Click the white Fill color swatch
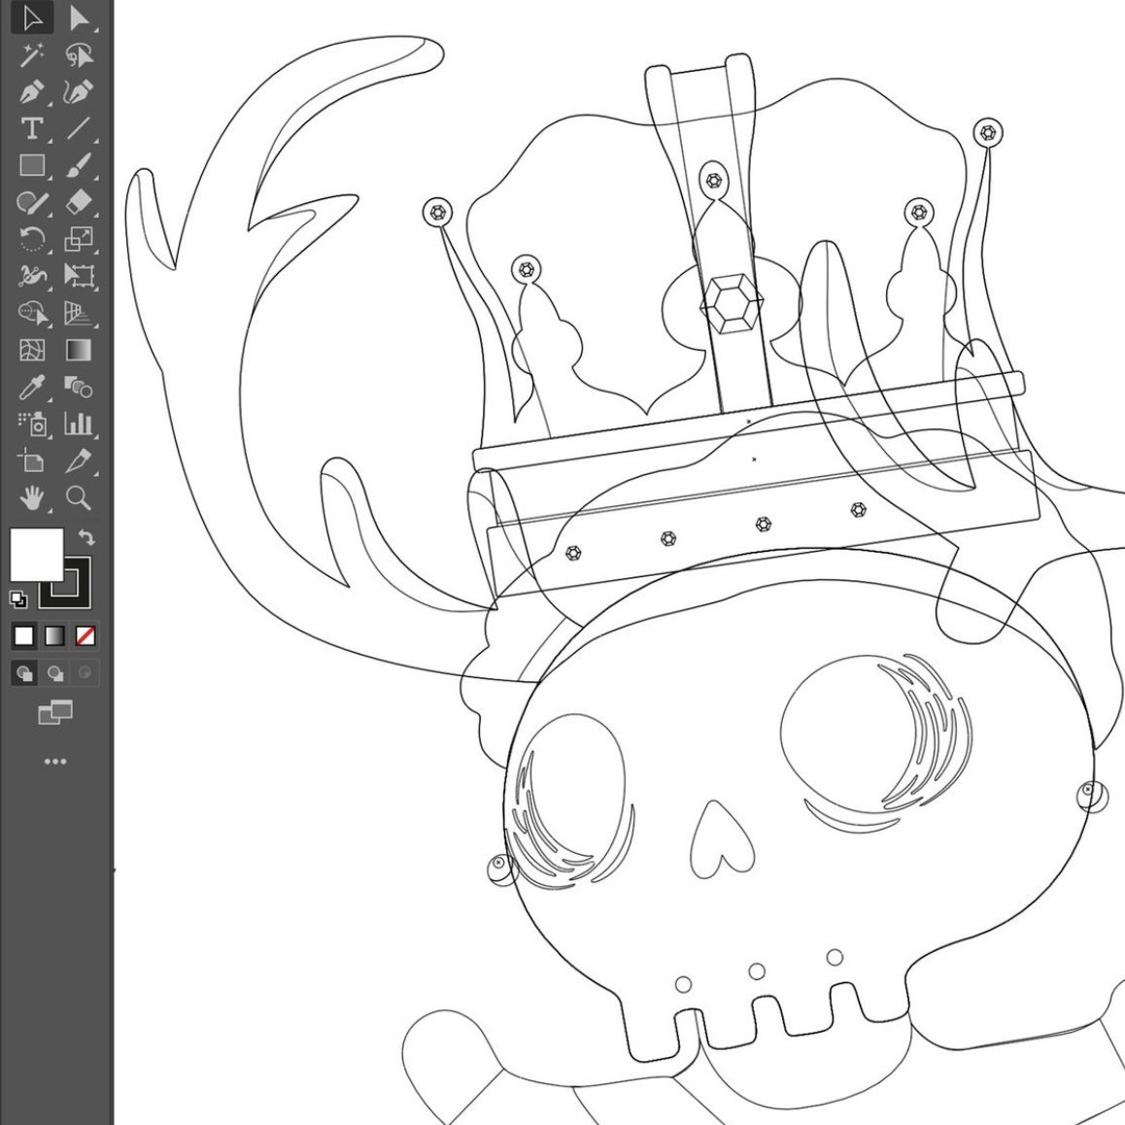The image size is (1125, 1125). 37,555
